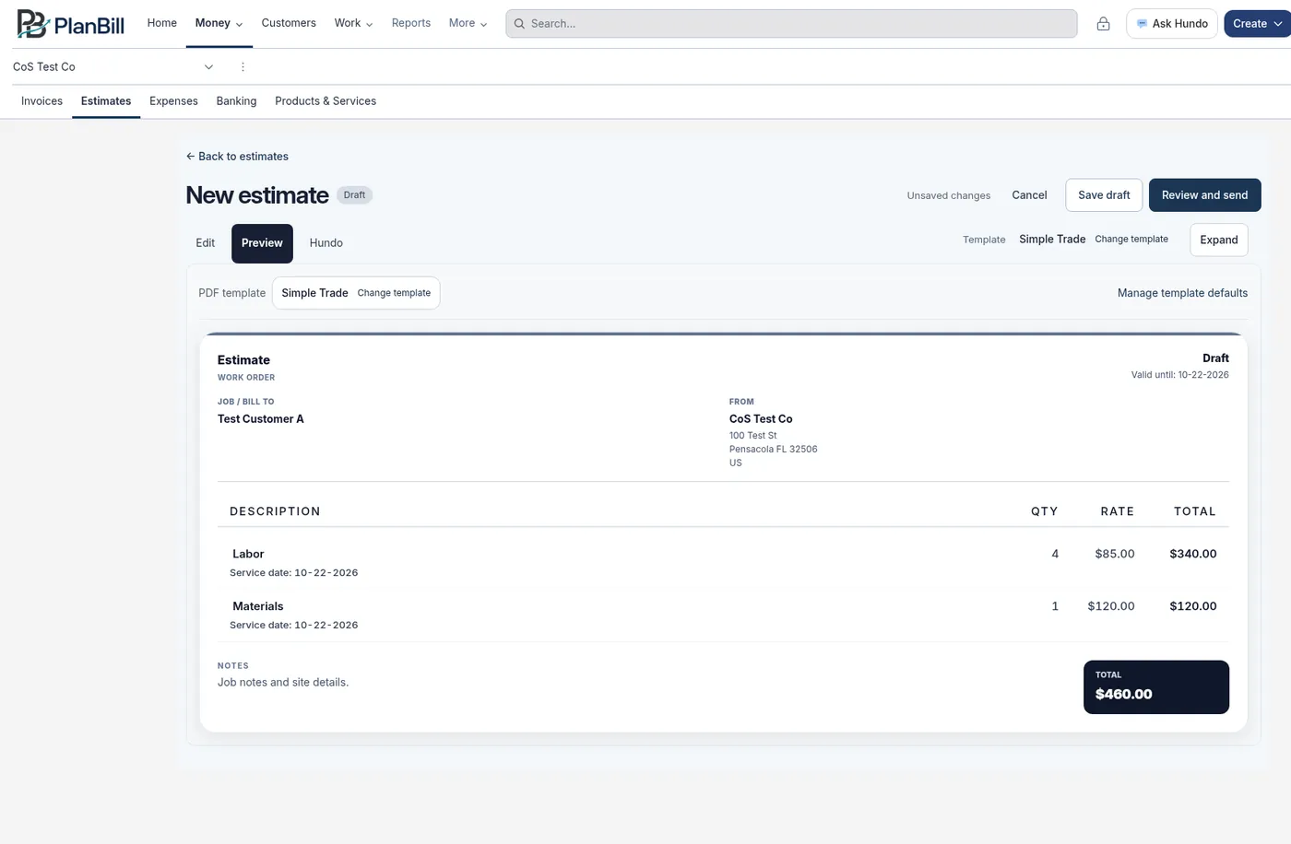Click the Valid until date text
Viewport: 1291px width, 844px height.
tap(1180, 375)
